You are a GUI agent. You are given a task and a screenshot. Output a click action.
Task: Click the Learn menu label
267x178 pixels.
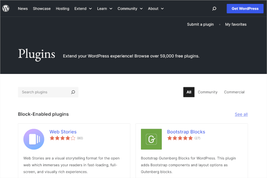(x=102, y=9)
